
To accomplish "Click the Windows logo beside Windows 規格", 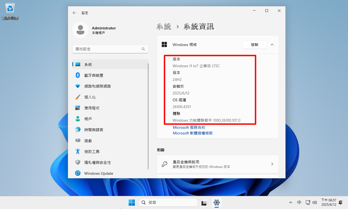I will point(164,45).
